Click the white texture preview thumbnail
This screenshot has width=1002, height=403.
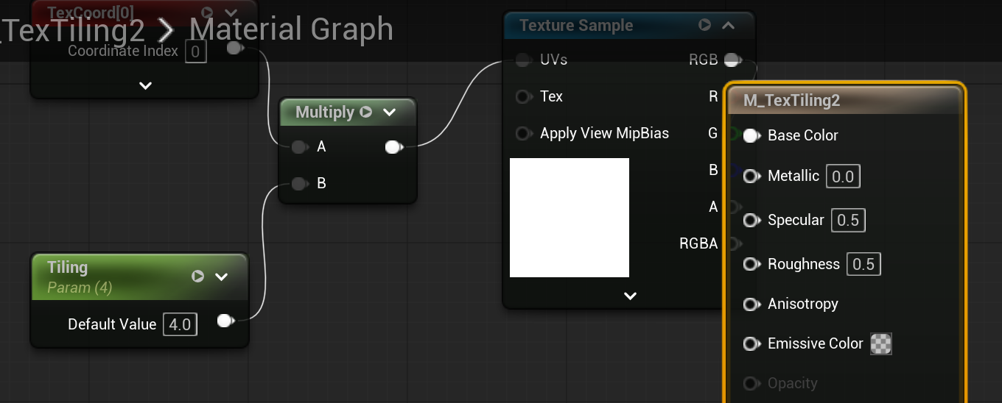(x=570, y=218)
